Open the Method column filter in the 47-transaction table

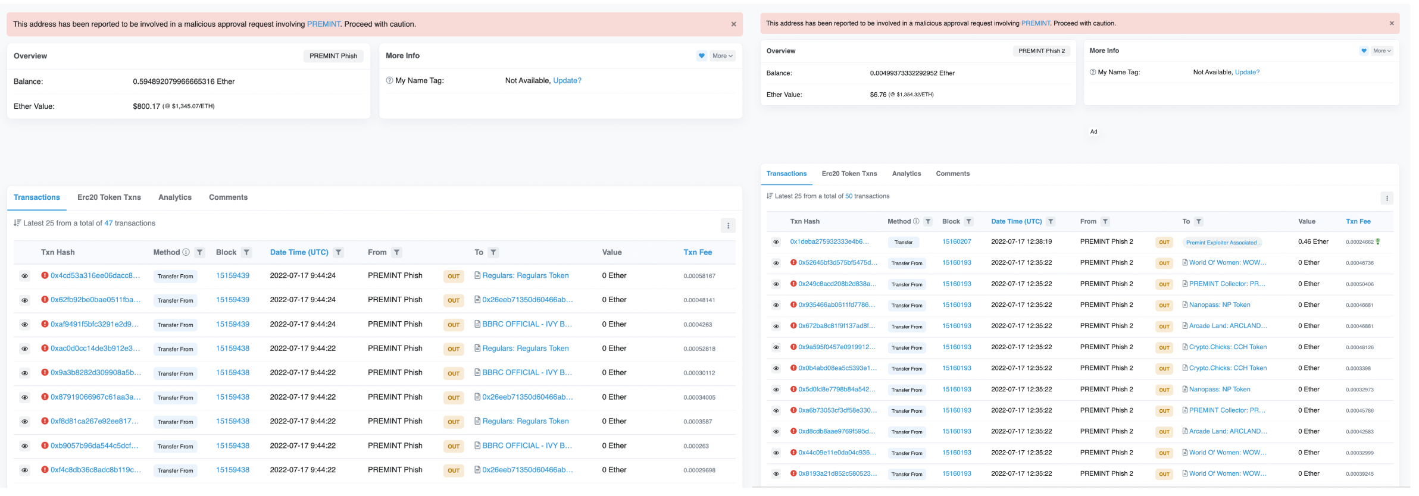coord(200,252)
